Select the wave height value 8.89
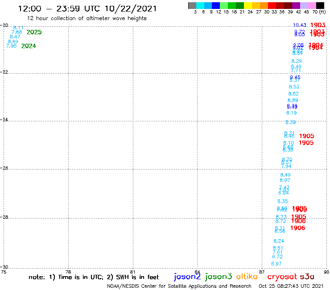The width and height of the screenshot is (330, 290). (x=293, y=100)
